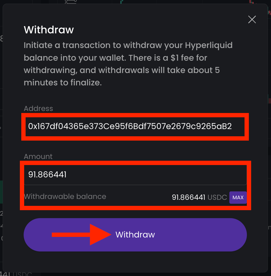
Task: Click the Amount field label
Action: tap(38, 156)
